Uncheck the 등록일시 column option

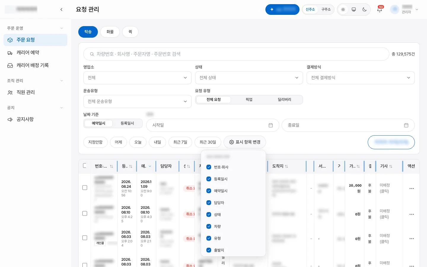[x=209, y=179]
